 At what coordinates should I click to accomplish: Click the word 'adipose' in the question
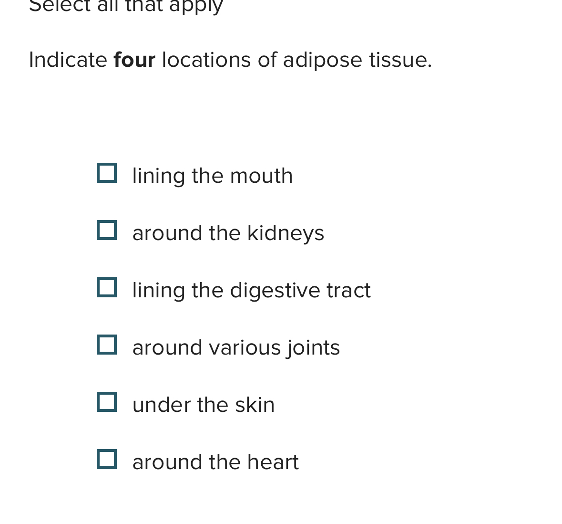coord(323,60)
